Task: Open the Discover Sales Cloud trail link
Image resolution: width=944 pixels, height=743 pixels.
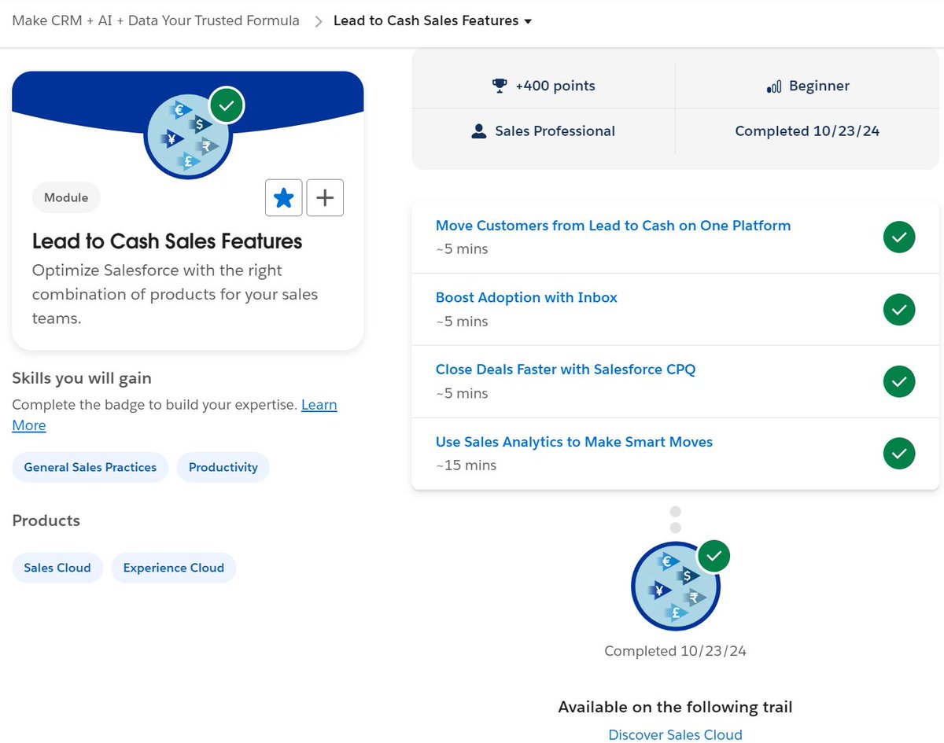Action: coord(675,734)
